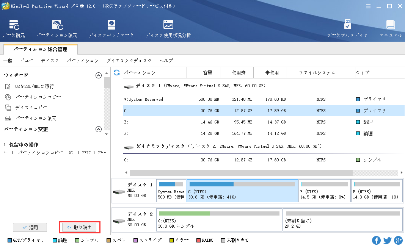
Task: Switch to the パーティション総合管理 tab
Action: [40, 49]
